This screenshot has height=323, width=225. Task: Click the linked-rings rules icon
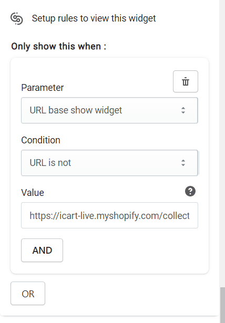(17, 18)
